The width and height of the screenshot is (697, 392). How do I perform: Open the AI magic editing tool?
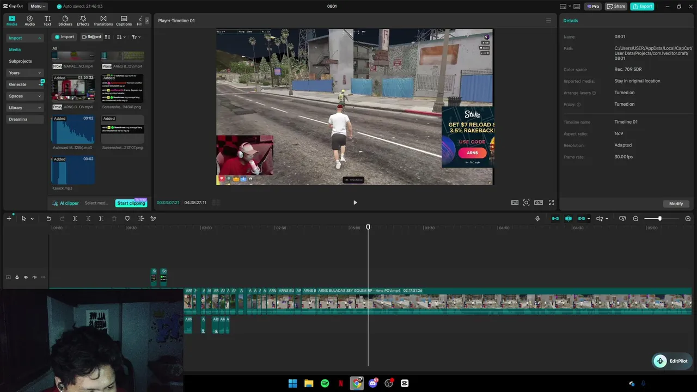[154, 218]
